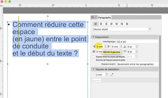Click the [Aucun style] paragraph style box
Viewport: 168px width, 98px height.
click(120, 29)
